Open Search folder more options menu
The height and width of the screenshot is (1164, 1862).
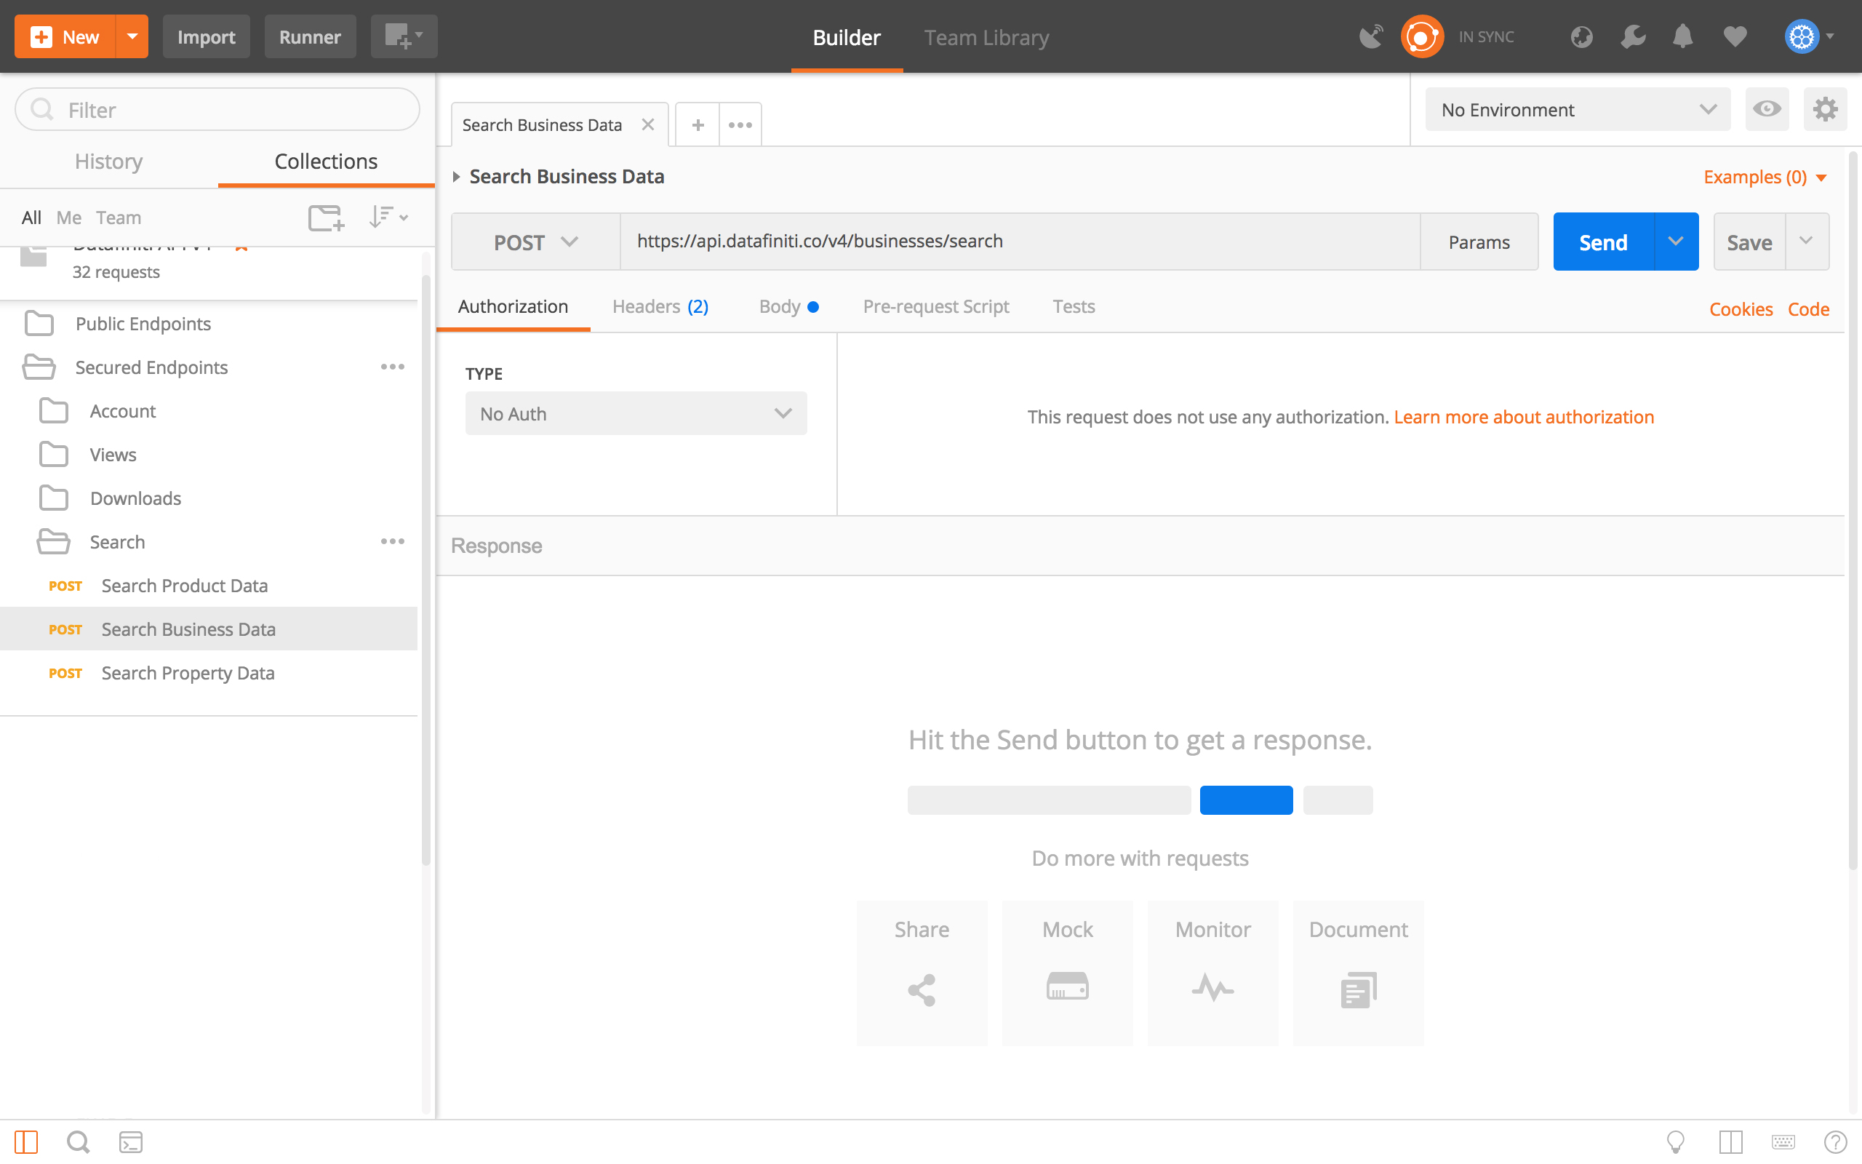pos(393,542)
